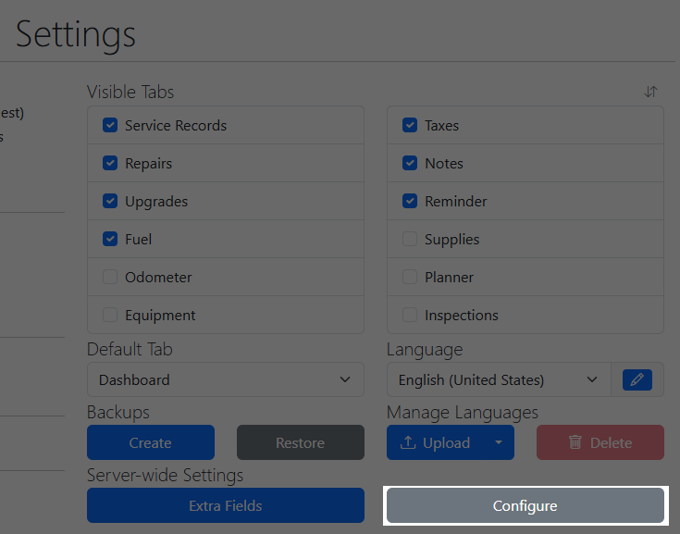680x534 pixels.
Task: Disable the Taxes tab checkbox
Action: [x=410, y=125]
